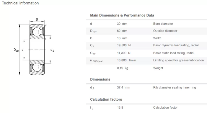Select the 62 mm outside diameter value

point(122,31)
